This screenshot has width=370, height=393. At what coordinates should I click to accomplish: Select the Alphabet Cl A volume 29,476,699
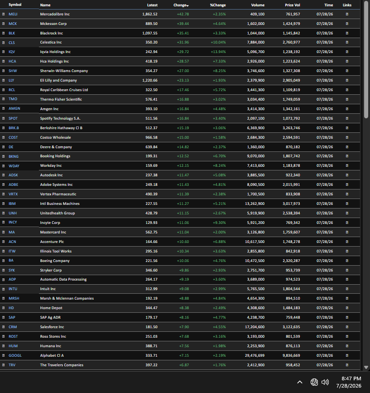click(255, 356)
